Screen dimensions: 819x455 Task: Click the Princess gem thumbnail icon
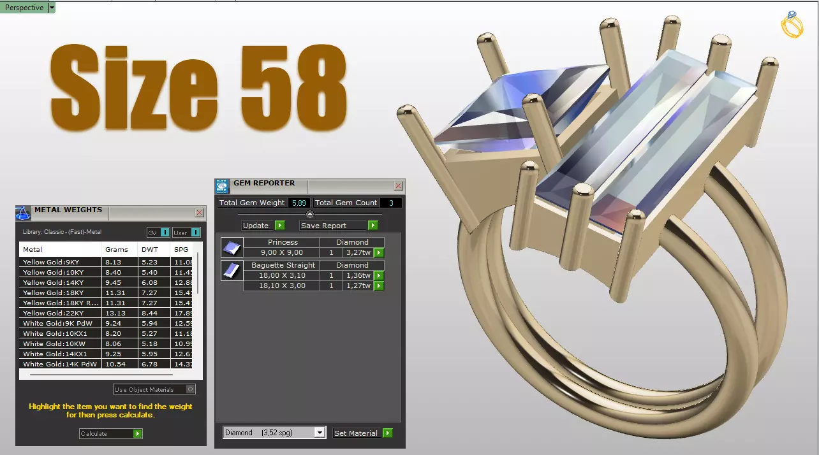click(x=232, y=247)
